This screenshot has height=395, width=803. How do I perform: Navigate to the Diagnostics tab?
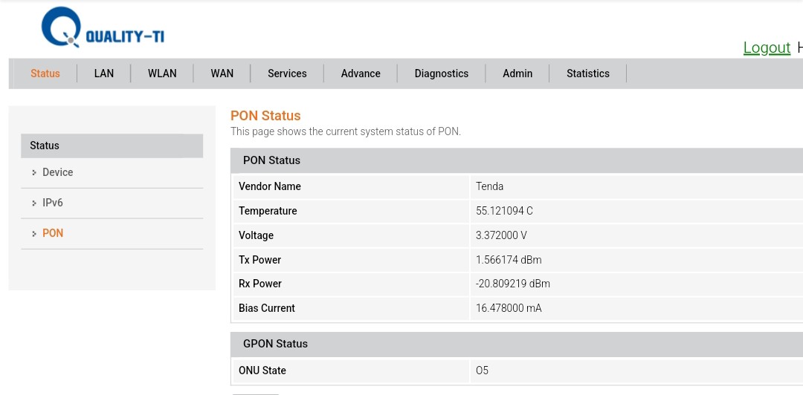coord(442,74)
